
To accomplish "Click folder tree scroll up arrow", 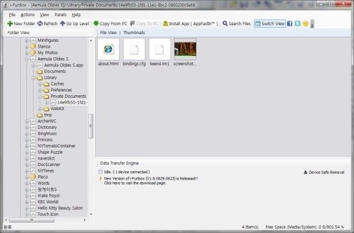I will (91, 41).
